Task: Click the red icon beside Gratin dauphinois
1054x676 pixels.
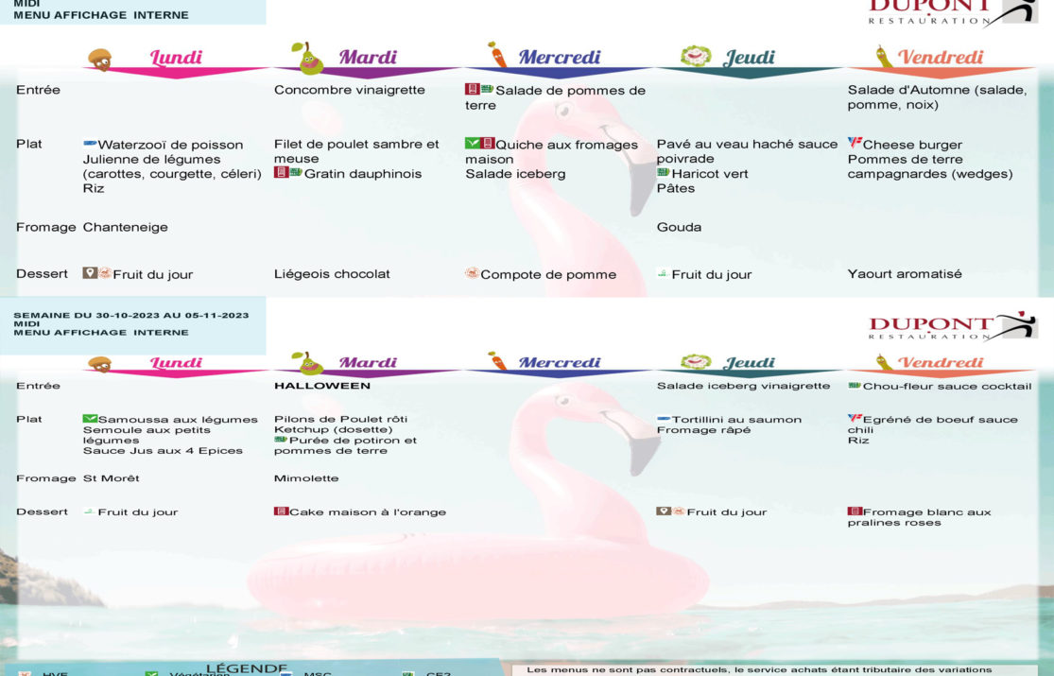Action: (281, 173)
